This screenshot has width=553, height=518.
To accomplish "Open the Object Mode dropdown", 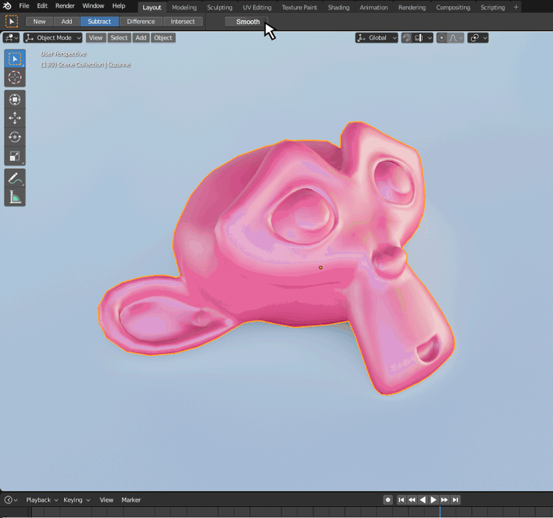I will click(53, 38).
